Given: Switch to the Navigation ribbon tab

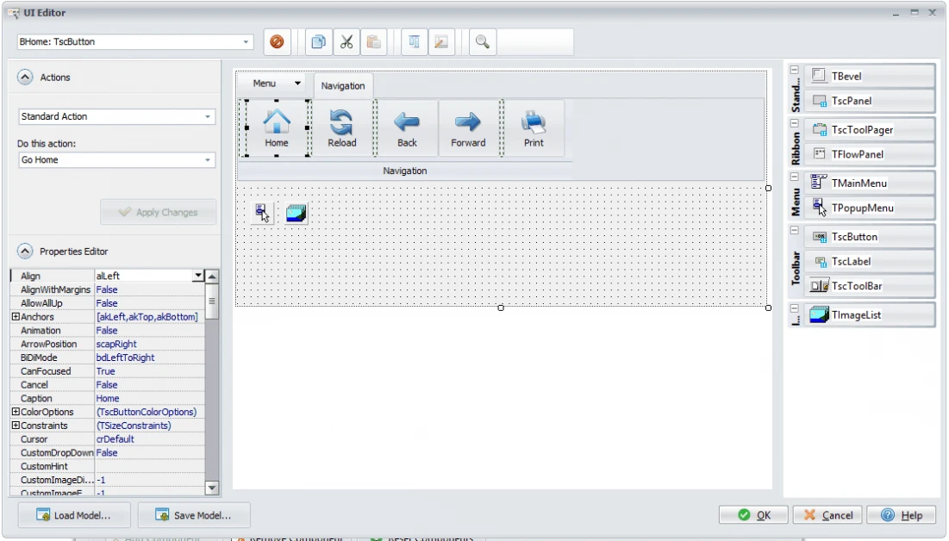Looking at the screenshot, I should 343,86.
